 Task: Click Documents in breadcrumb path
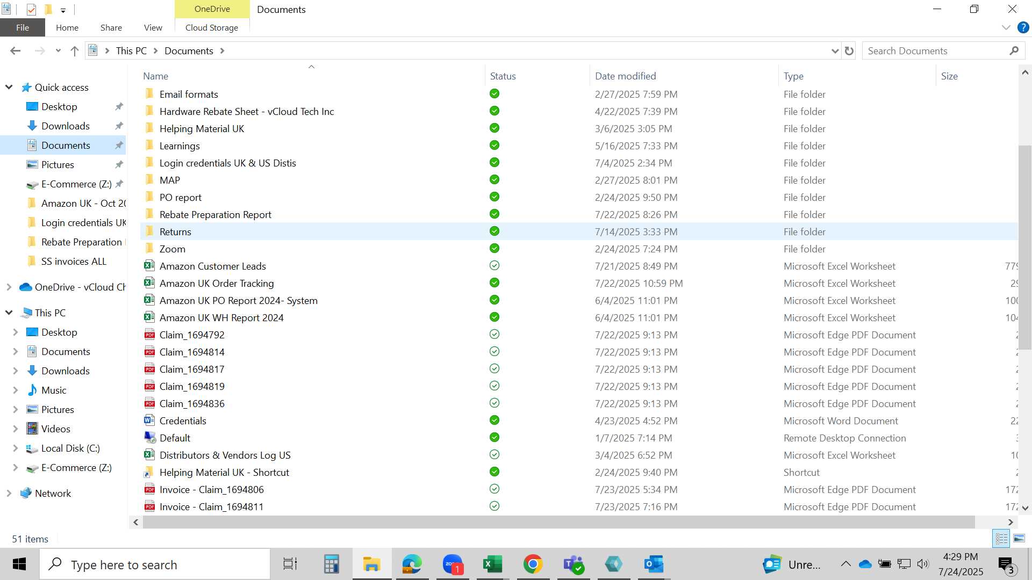tap(189, 50)
